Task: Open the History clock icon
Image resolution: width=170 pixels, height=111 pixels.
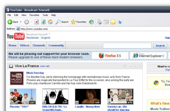Action: (92, 22)
